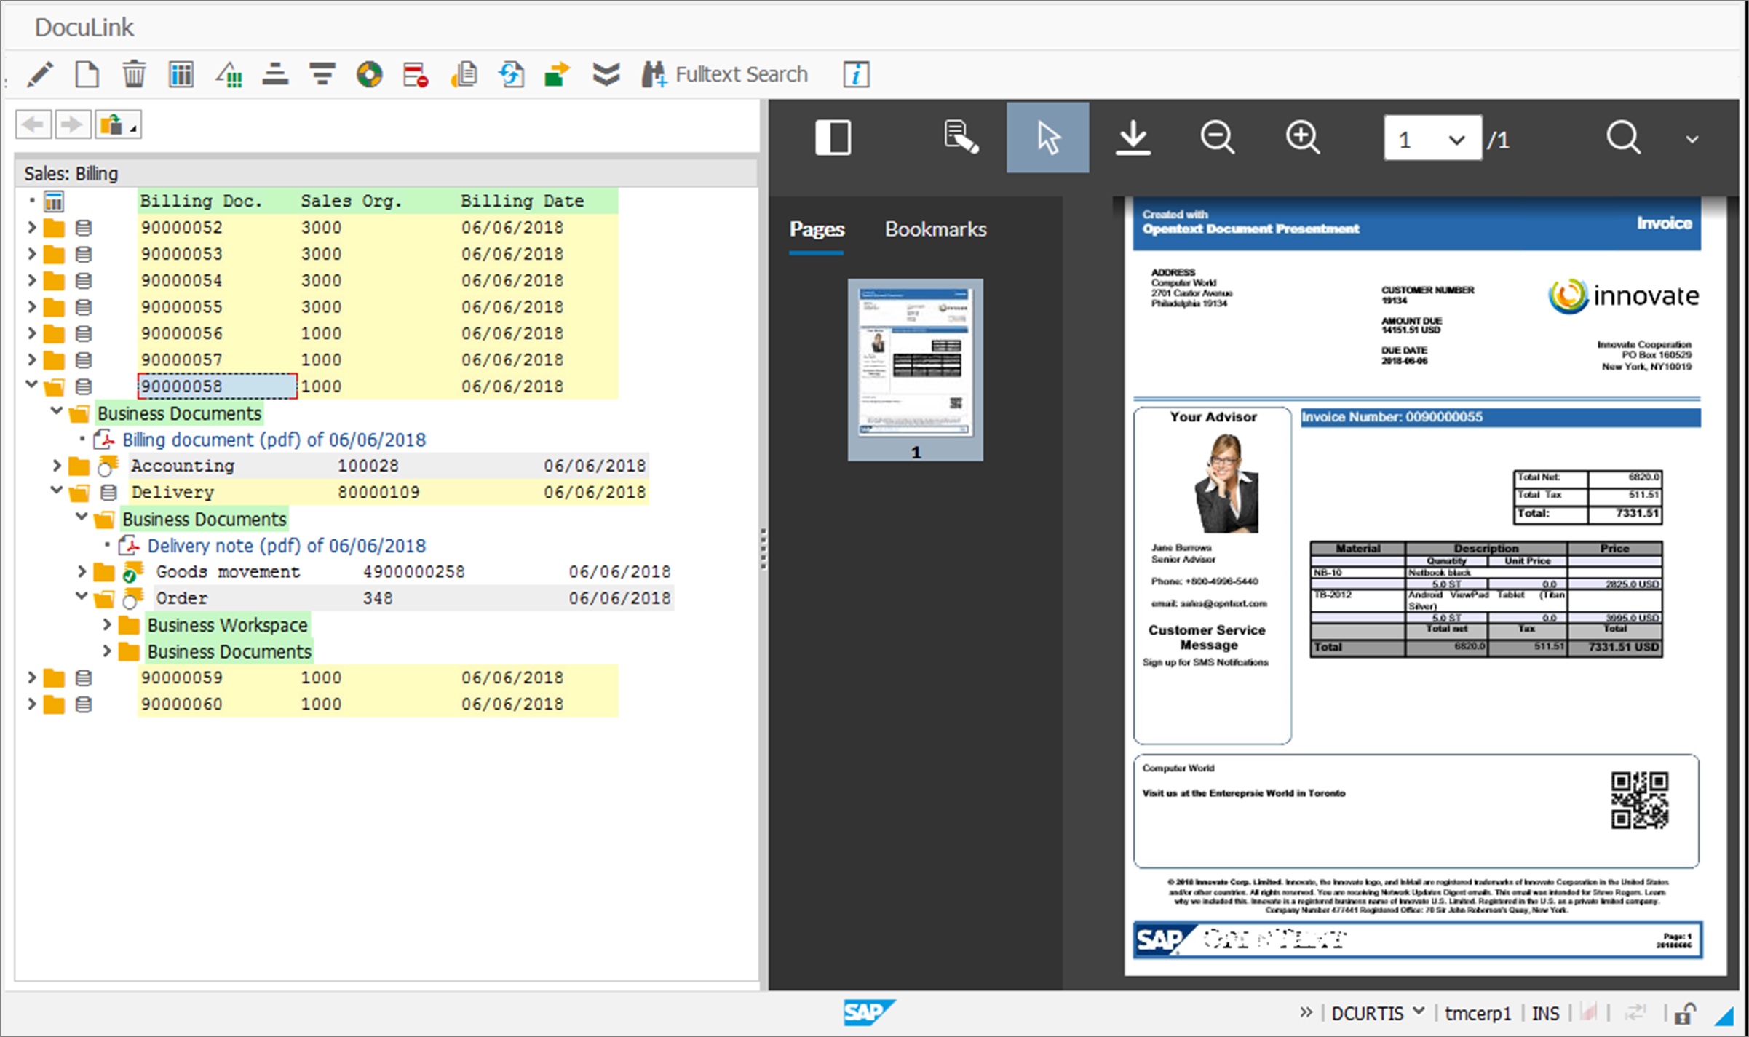Select the last Business Documents folder under Order
Image resolution: width=1749 pixels, height=1037 pixels.
pyautogui.click(x=229, y=651)
